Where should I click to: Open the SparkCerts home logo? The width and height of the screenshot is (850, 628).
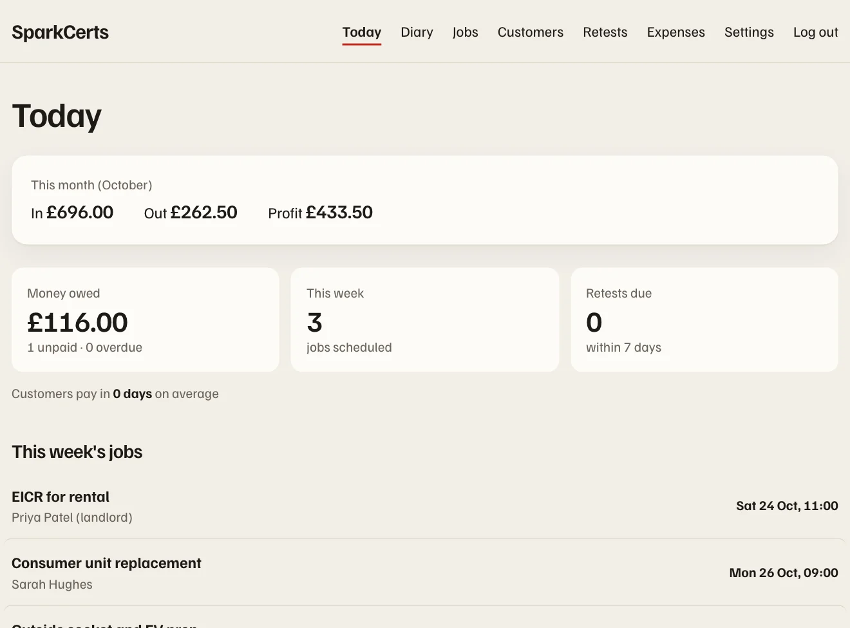60,32
